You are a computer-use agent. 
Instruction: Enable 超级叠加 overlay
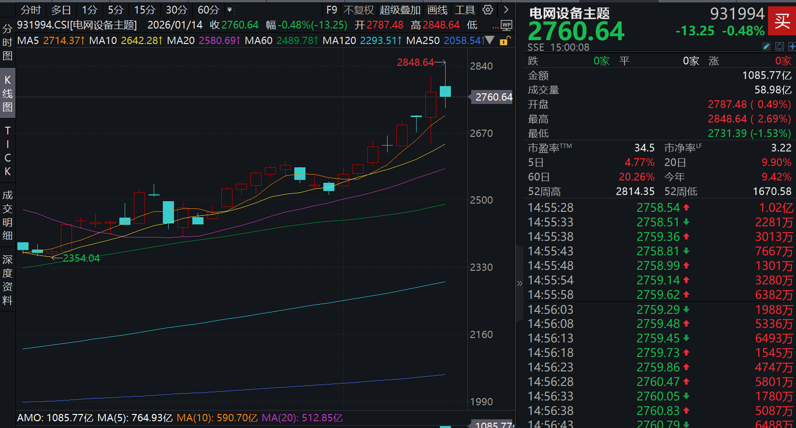pos(400,10)
